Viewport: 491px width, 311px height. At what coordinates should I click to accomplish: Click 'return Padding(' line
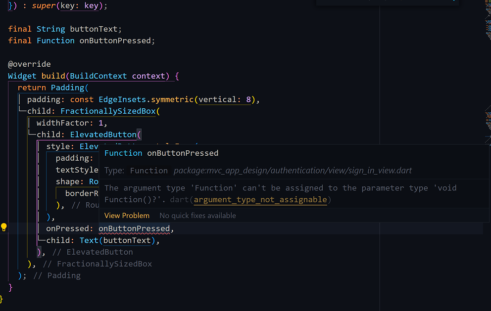[53, 88]
